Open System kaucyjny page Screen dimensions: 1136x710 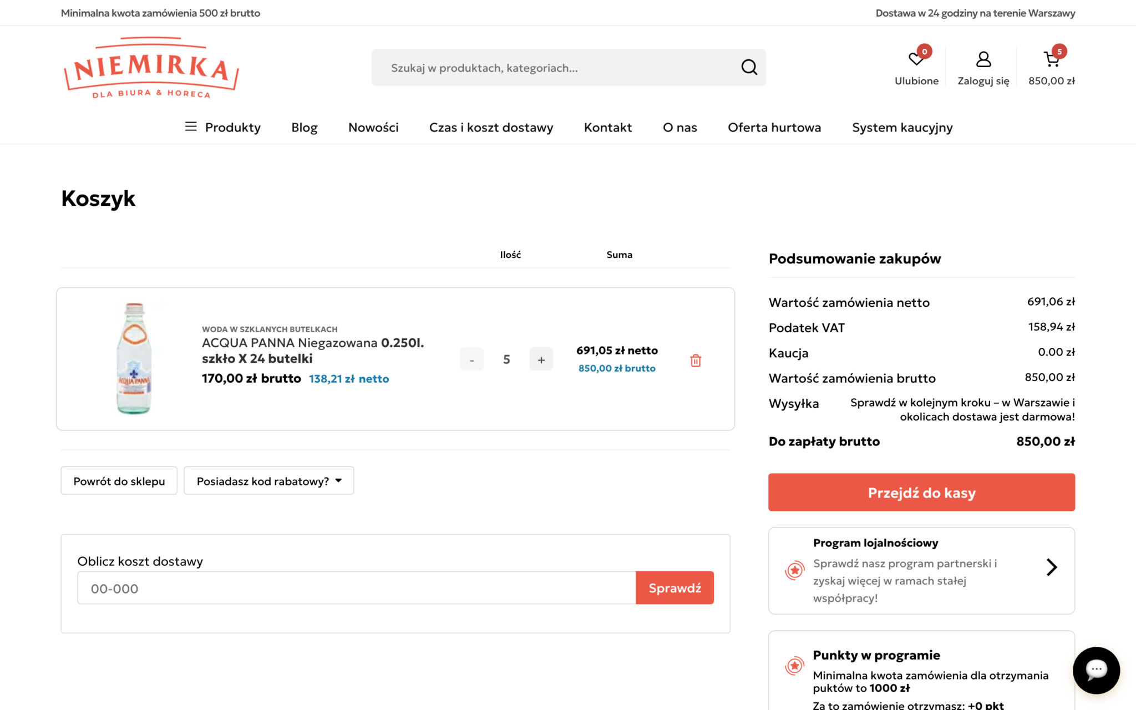point(902,128)
